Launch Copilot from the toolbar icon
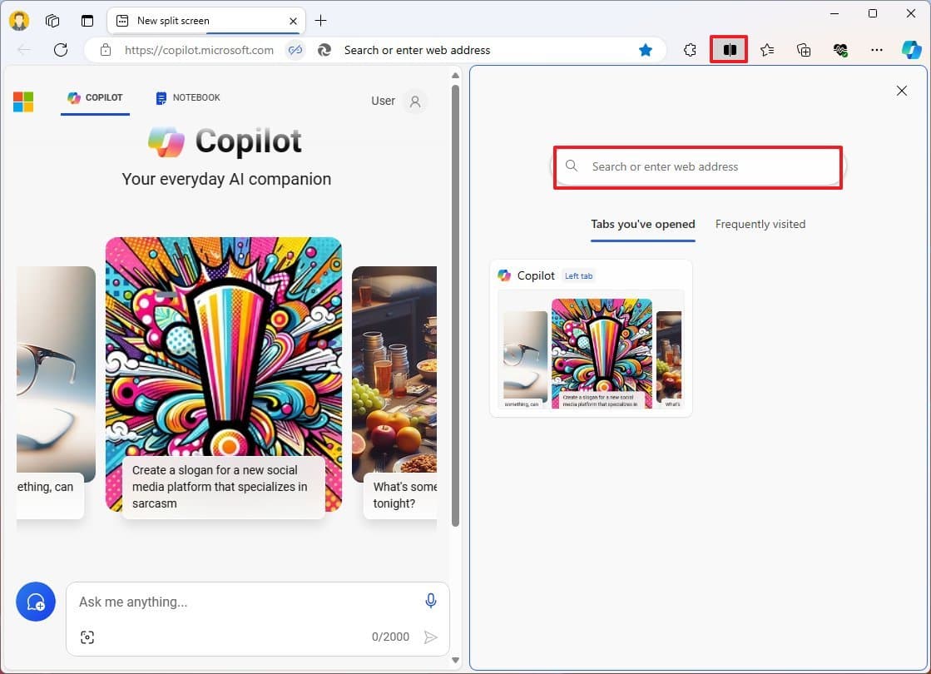 913,49
